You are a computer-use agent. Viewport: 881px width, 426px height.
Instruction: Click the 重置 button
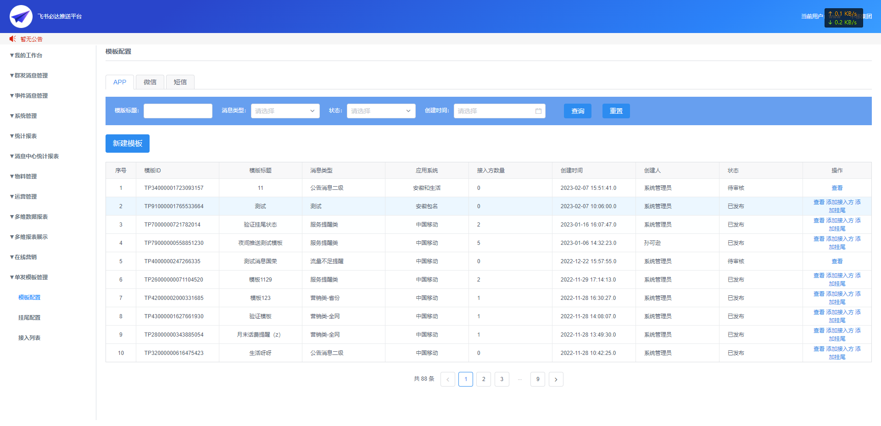click(x=616, y=111)
